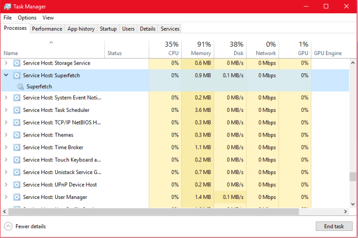
Task: Sort by the Name column header
Action: pos(52,49)
